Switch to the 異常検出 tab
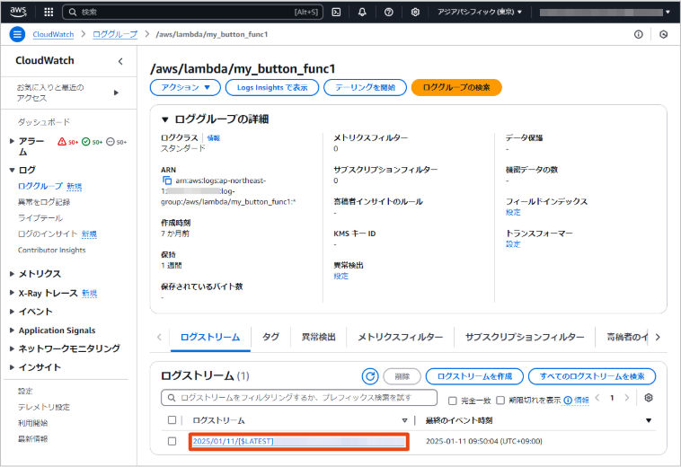Image resolution: width=681 pixels, height=467 pixels. 318,338
